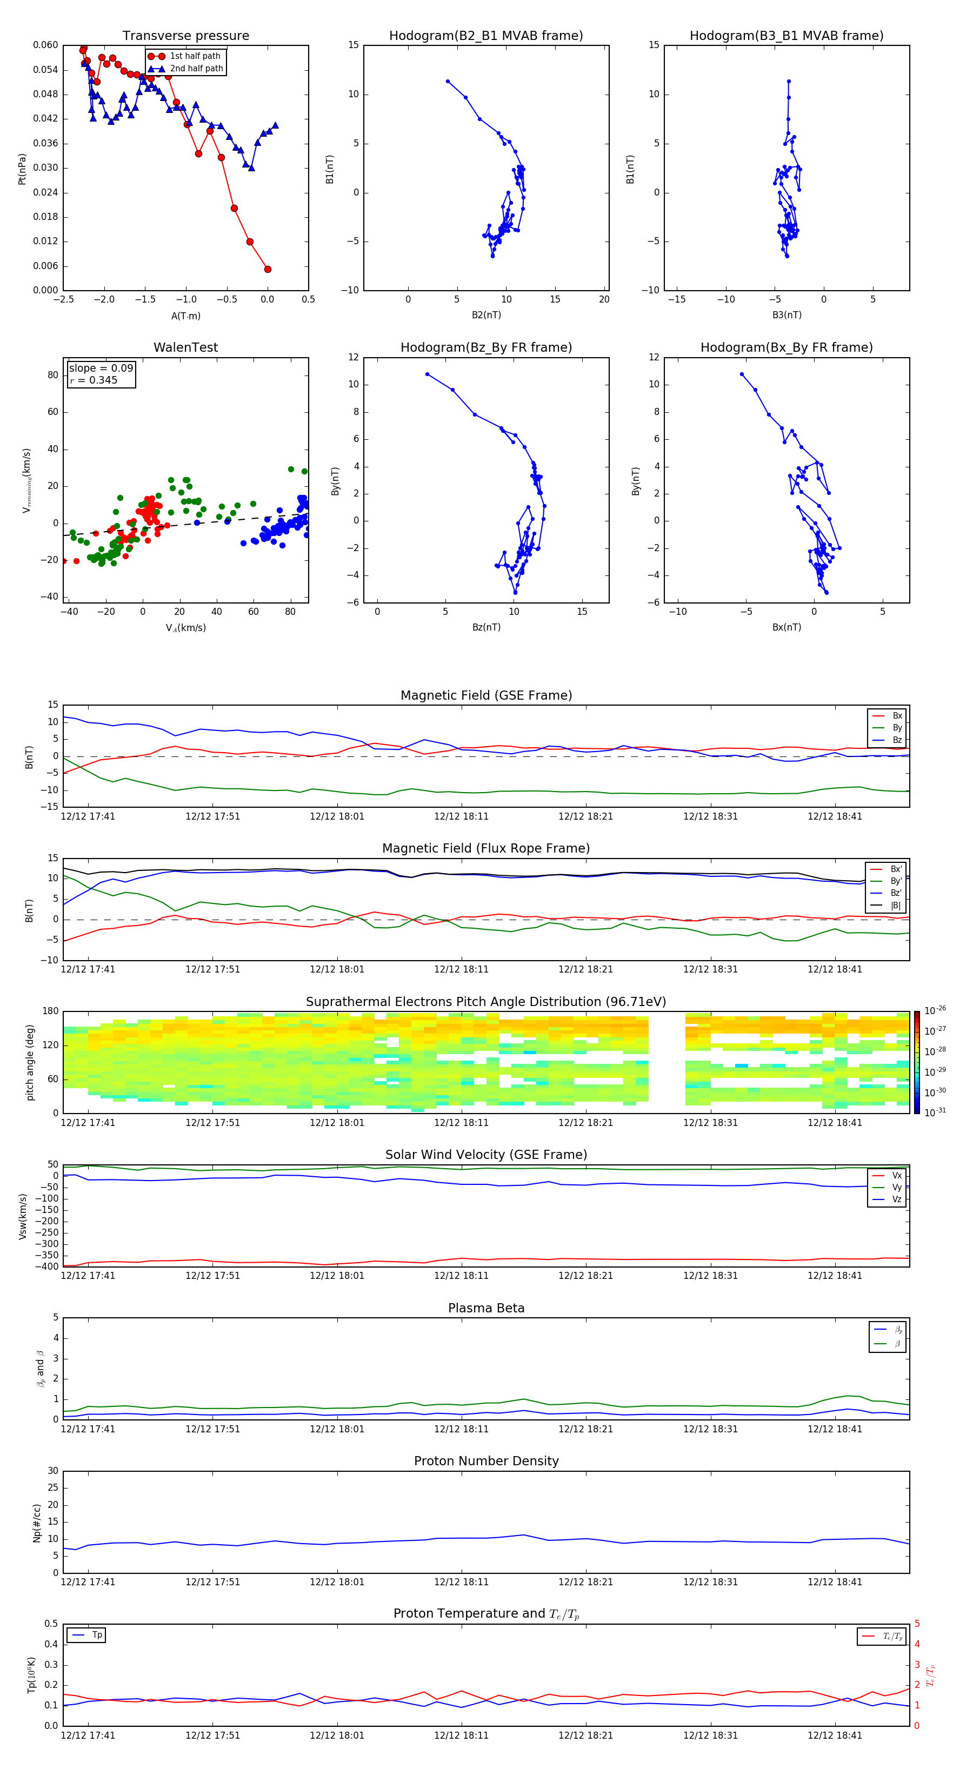Image resolution: width=973 pixels, height=1783 pixels.
Task: Click the '10^-31' colorbar label
Action: (x=935, y=1112)
